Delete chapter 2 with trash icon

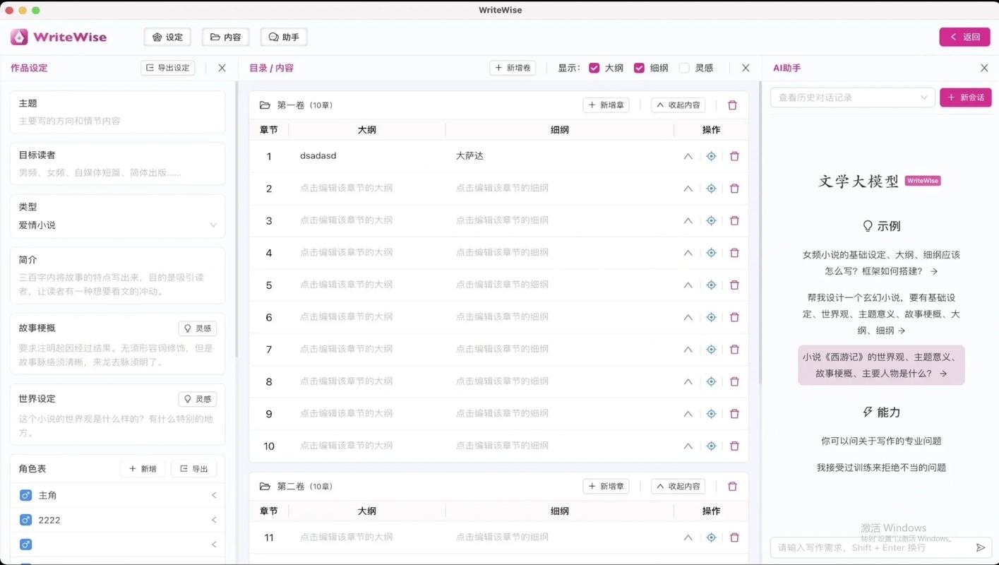[734, 189]
